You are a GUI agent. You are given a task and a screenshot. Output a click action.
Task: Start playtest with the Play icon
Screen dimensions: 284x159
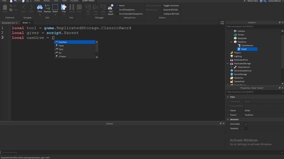point(64,7)
